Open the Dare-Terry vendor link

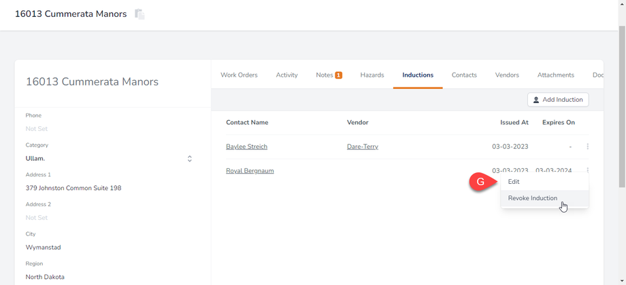coord(362,147)
